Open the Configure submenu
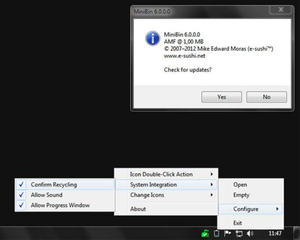This screenshot has height=240, width=300. tap(246, 209)
